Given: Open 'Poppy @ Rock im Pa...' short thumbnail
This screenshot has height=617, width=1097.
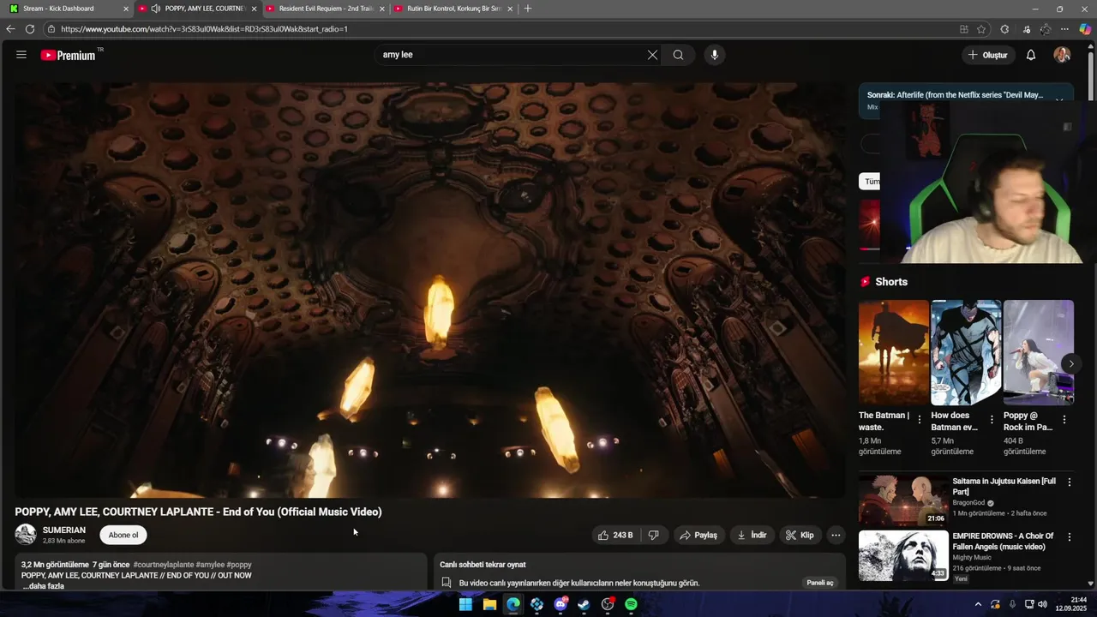Looking at the screenshot, I should point(1039,352).
